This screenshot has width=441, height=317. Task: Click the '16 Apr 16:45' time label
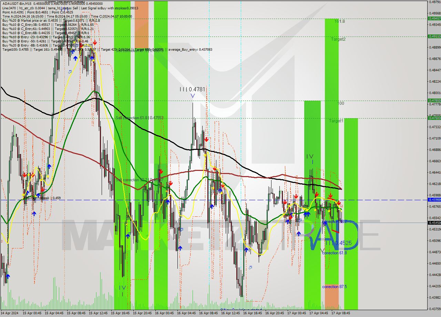tap(252, 313)
